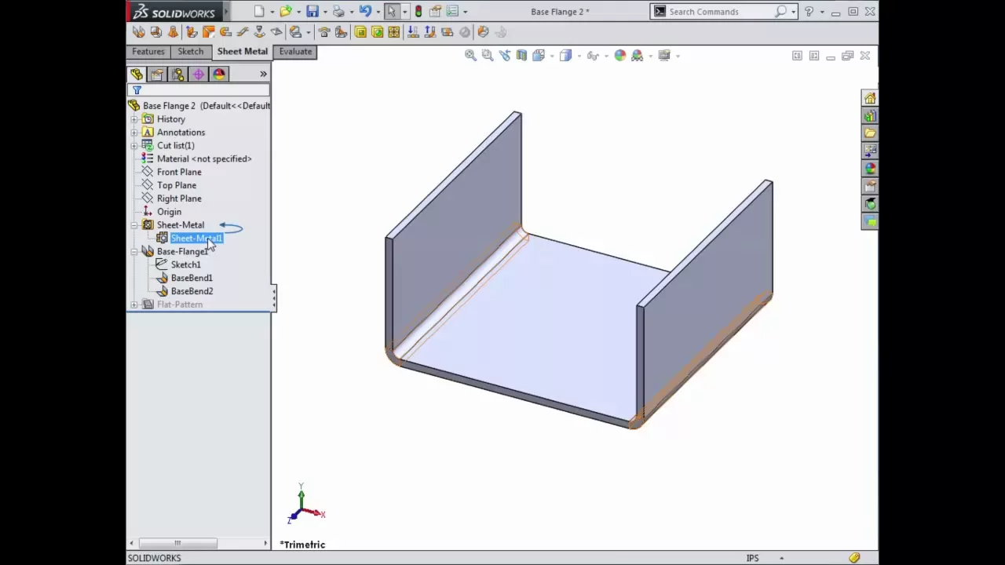Open the ConfigurationManager tab icon
The image size is (1005, 565).
coord(177,75)
